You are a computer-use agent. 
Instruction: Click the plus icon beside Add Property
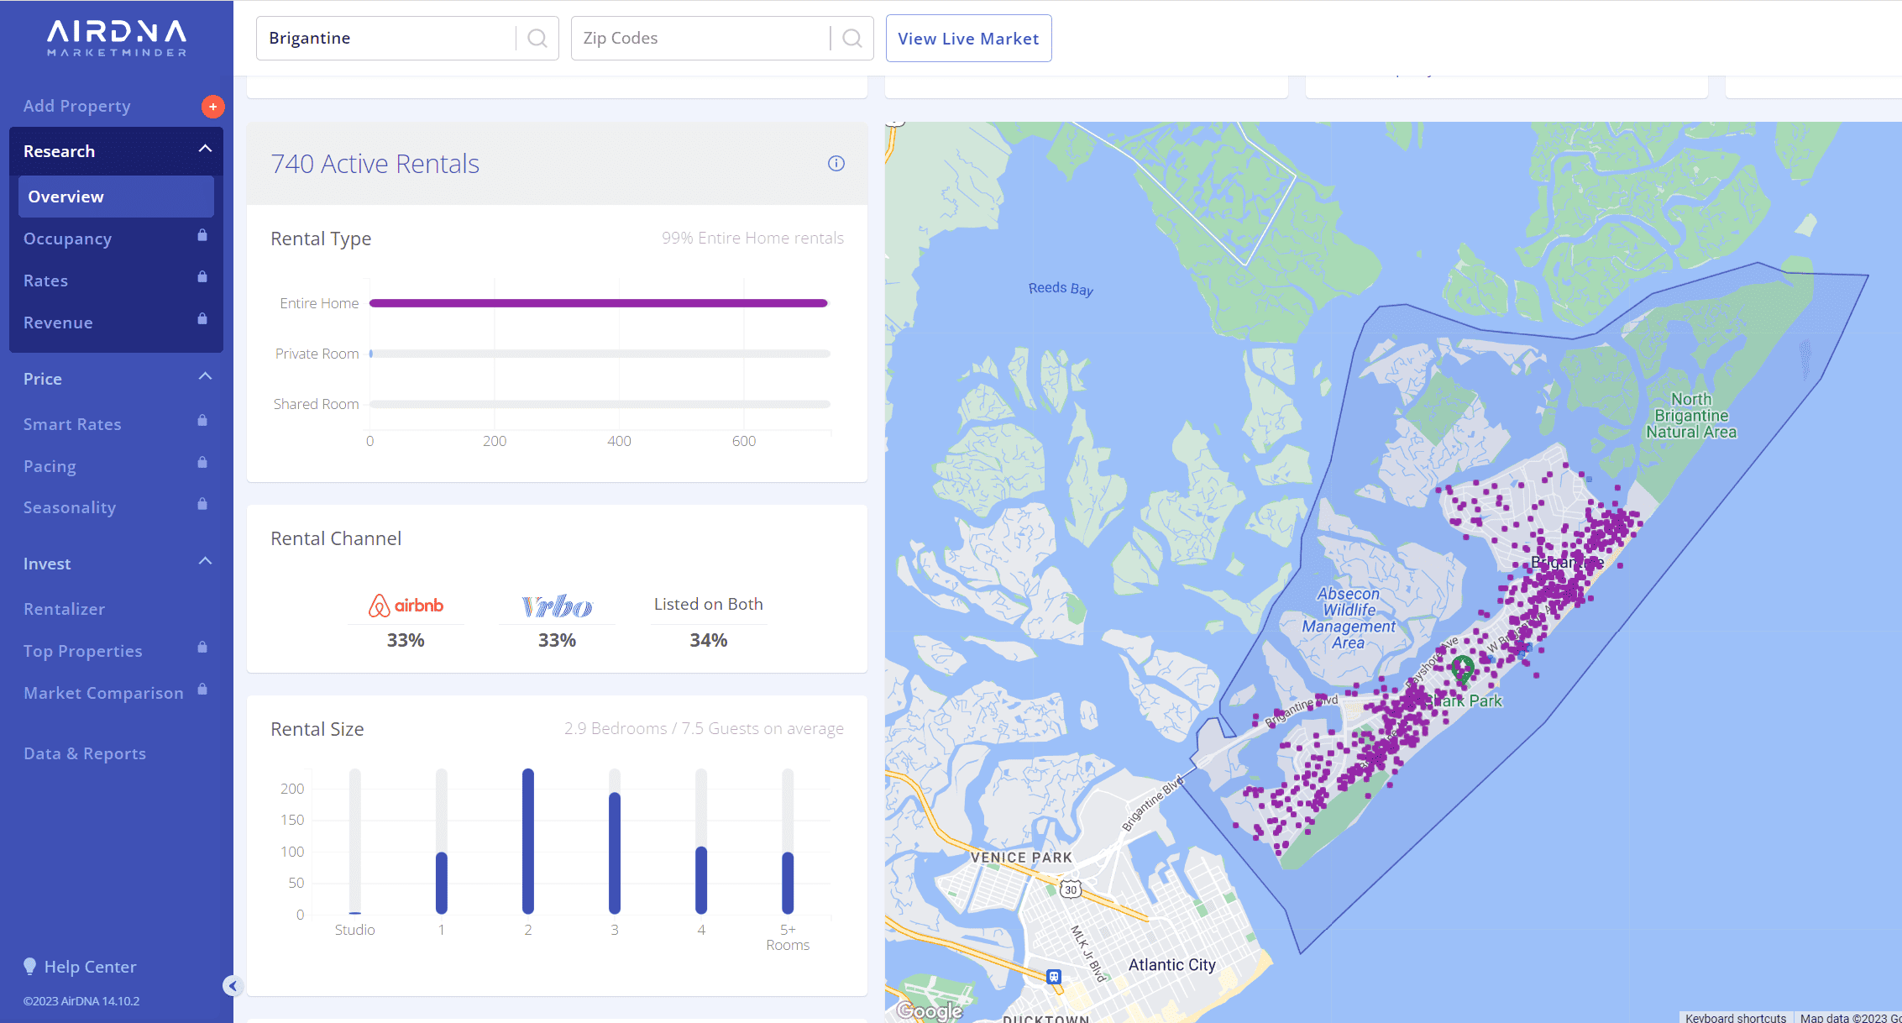pyautogui.click(x=212, y=107)
